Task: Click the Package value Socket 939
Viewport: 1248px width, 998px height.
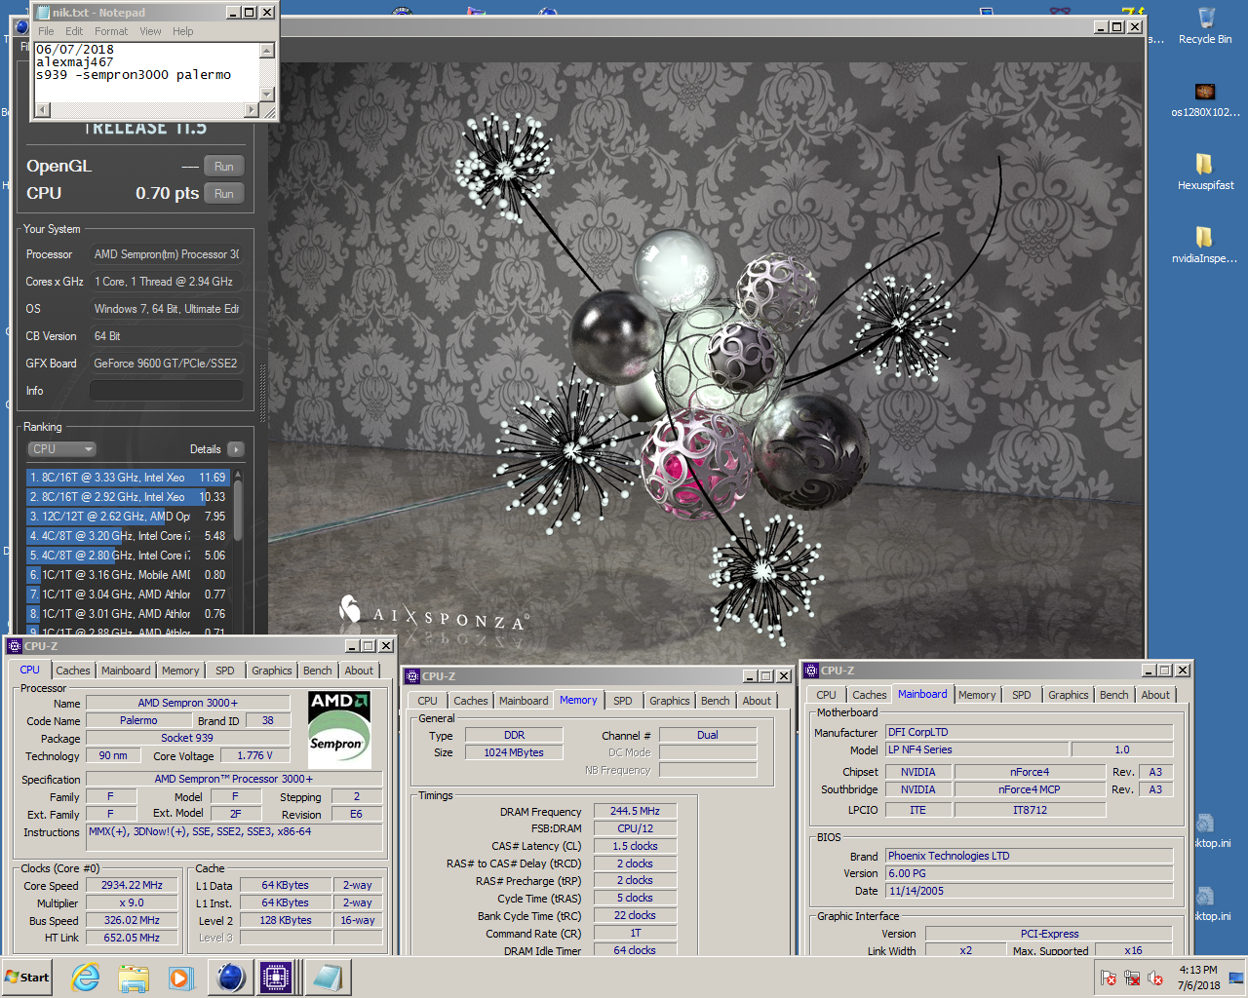Action: [x=187, y=739]
